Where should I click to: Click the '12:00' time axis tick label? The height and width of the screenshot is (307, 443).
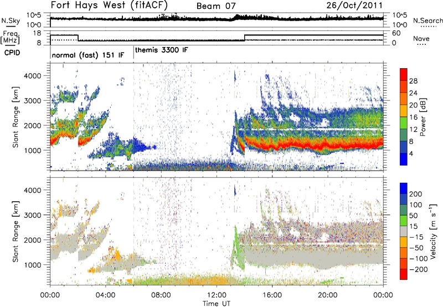click(217, 295)
